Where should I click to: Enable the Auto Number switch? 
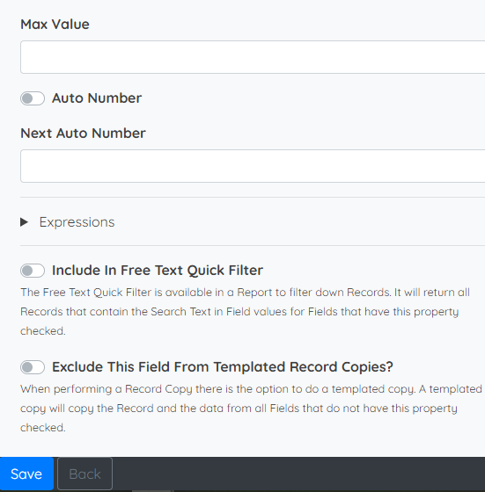click(x=33, y=98)
